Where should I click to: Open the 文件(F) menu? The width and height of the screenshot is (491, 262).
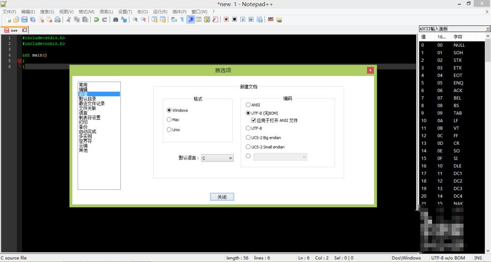pyautogui.click(x=9, y=12)
